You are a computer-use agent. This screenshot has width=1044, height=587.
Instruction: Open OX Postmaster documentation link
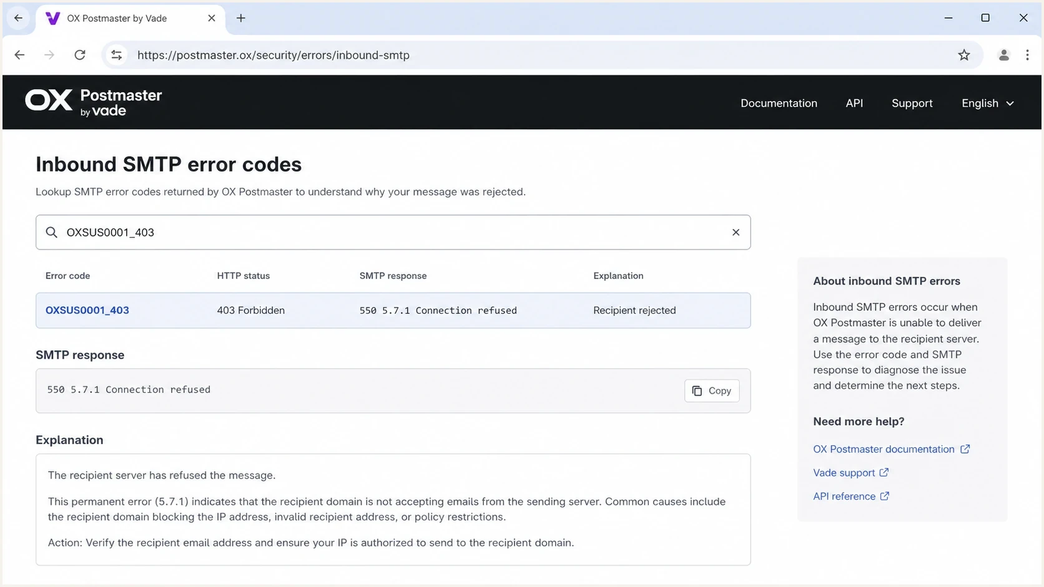tap(884, 449)
